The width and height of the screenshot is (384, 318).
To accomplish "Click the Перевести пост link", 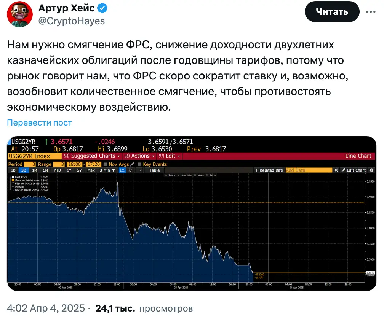I will point(39,123).
